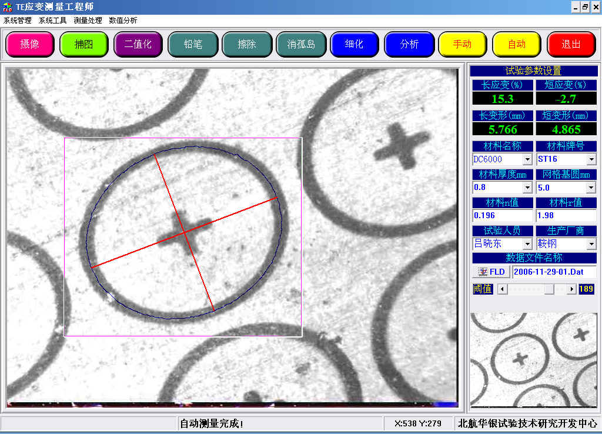This screenshot has height=434, width=602.
Task: Click the threshold value box showing 189
Action: (586, 289)
